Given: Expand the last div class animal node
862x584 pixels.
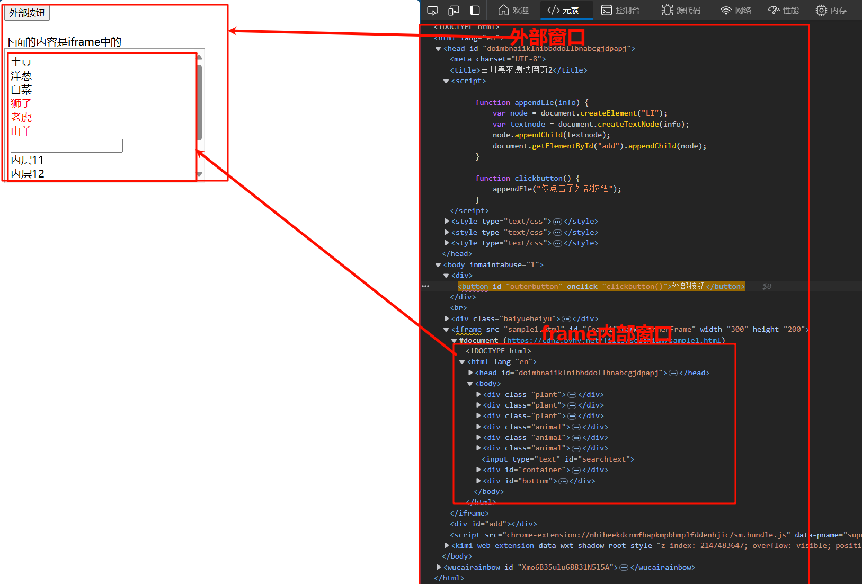Looking at the screenshot, I should tap(478, 448).
